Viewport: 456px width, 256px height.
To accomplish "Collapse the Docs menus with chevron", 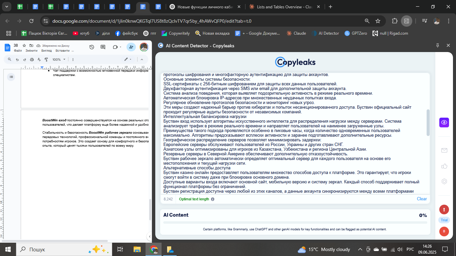I will 142,59.
